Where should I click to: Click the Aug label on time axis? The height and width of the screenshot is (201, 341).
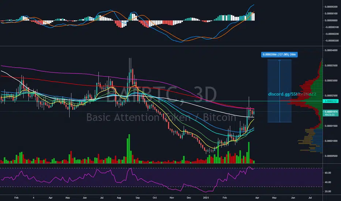(119, 198)
